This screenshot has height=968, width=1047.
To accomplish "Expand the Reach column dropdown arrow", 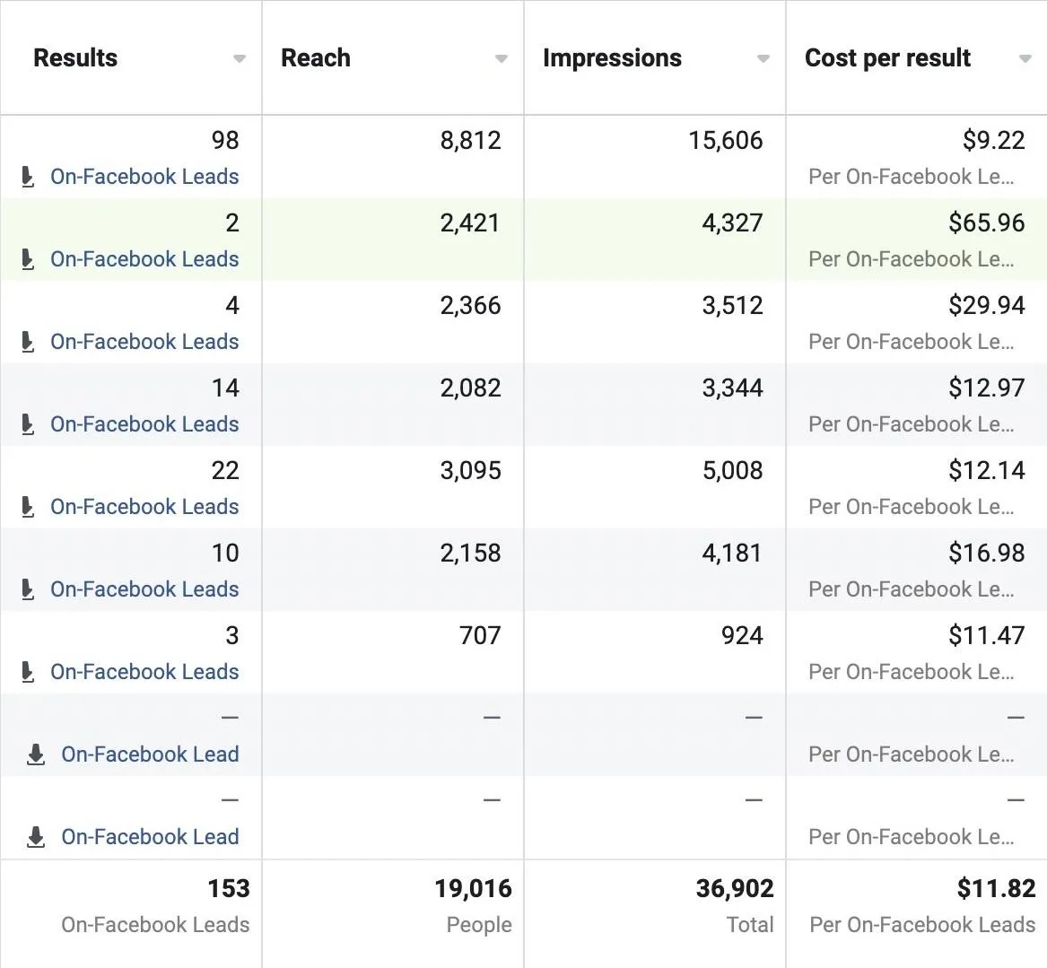I will (502, 59).
